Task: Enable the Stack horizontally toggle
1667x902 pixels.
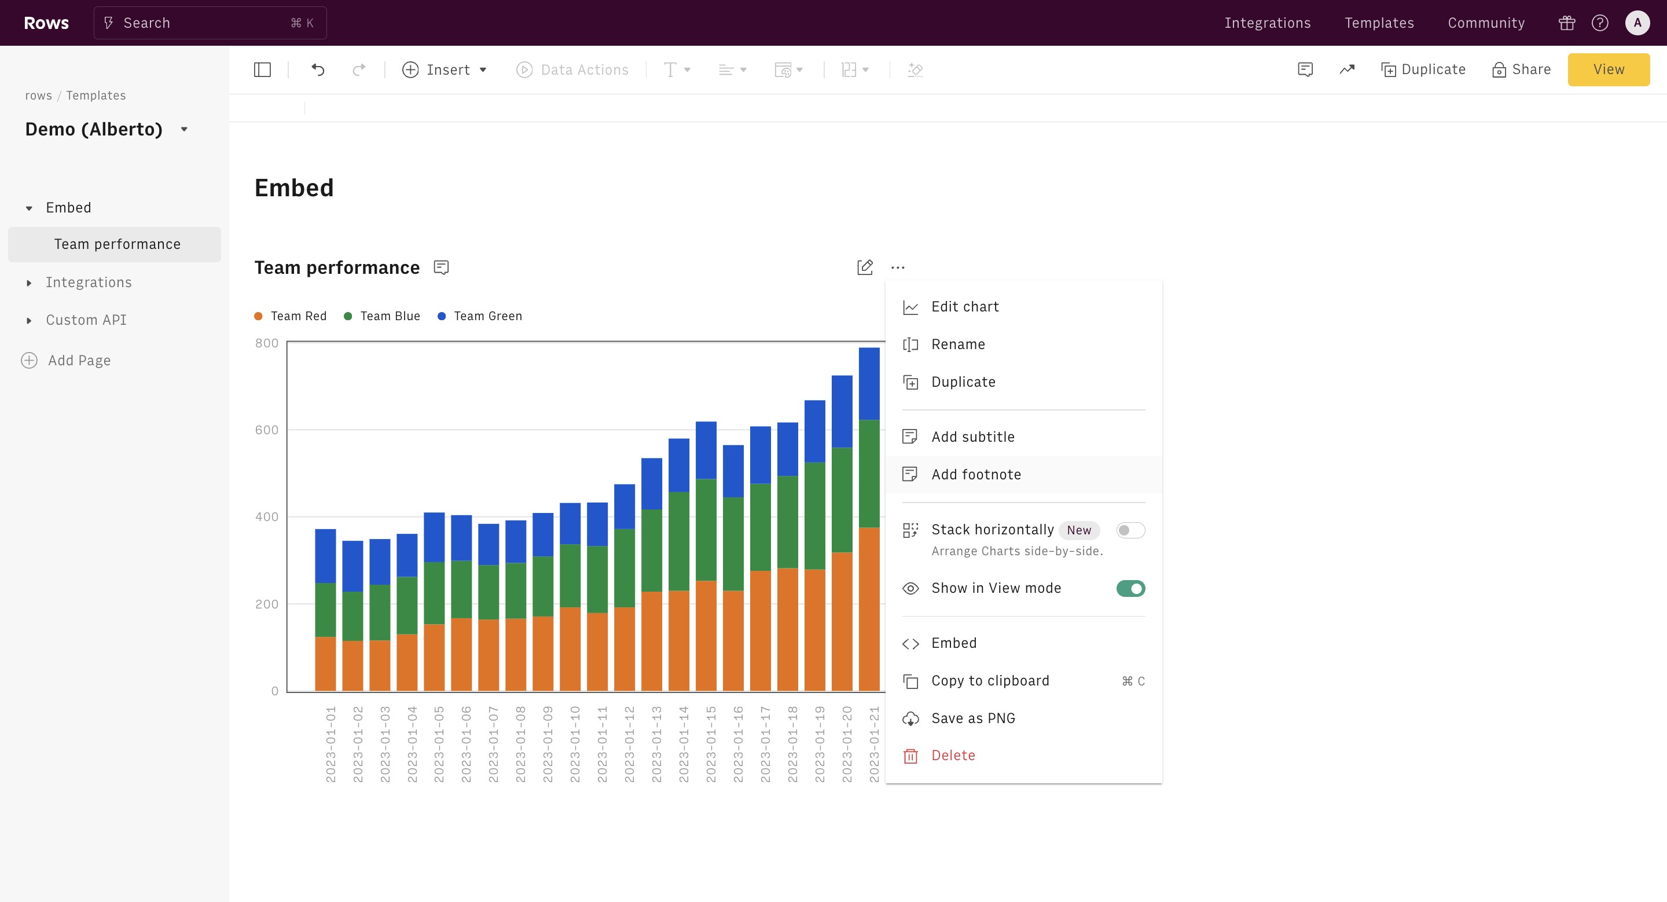Action: point(1130,530)
